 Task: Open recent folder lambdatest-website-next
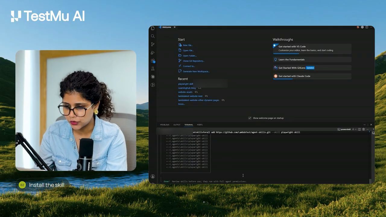point(190,96)
